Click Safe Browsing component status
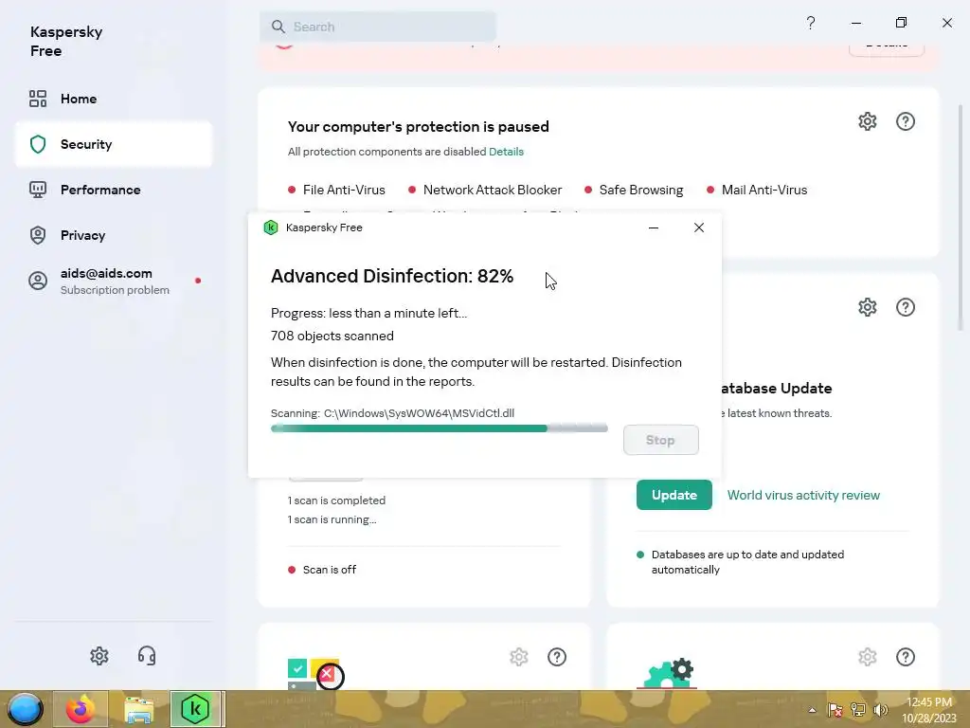 [x=634, y=190]
